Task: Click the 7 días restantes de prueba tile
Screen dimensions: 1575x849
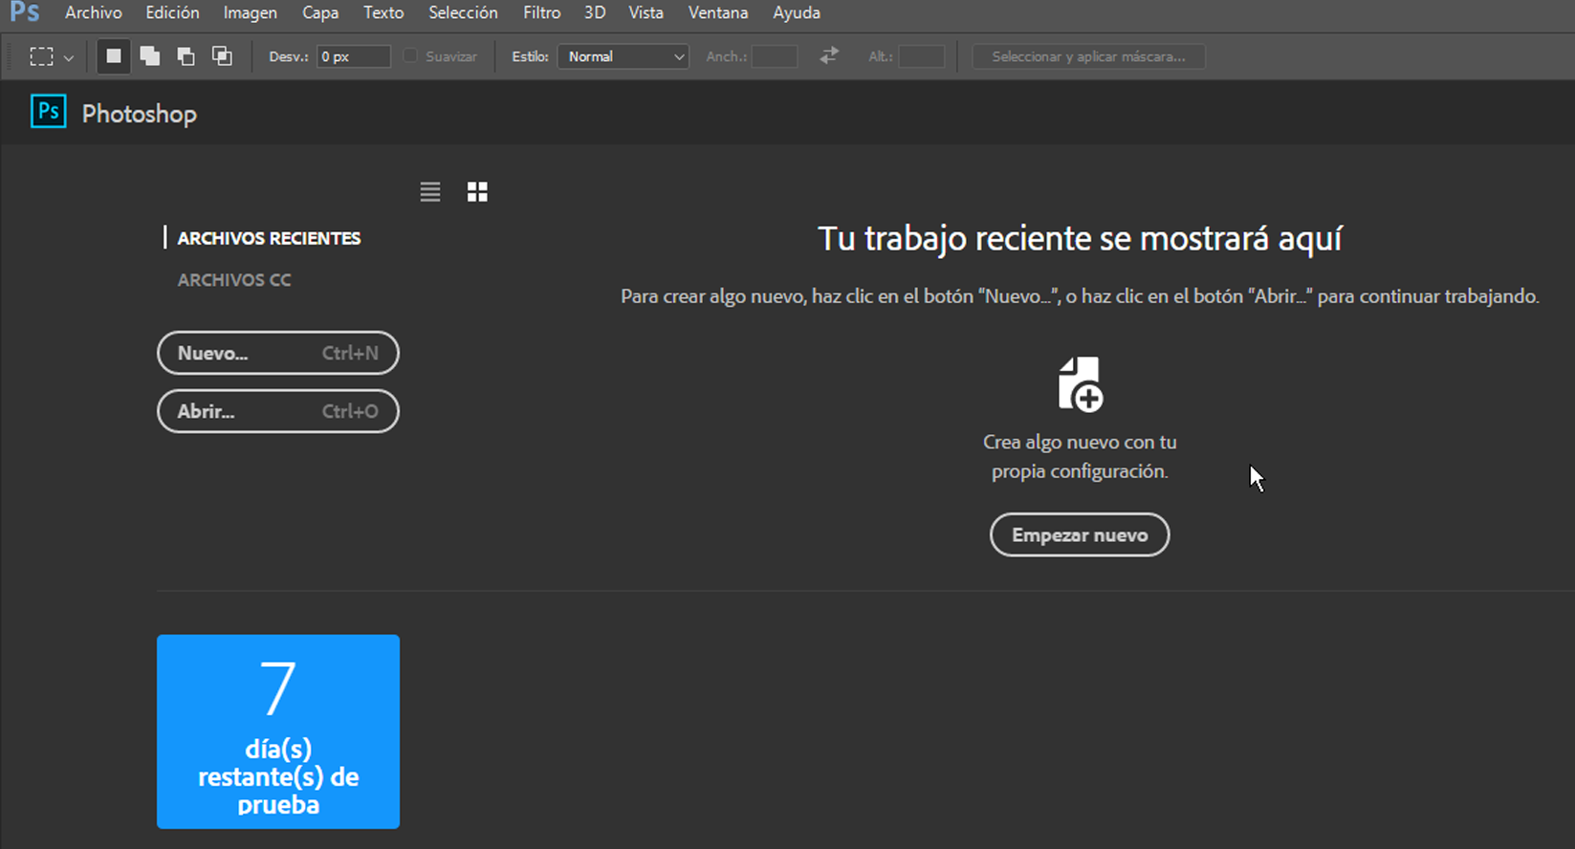Action: [x=278, y=731]
